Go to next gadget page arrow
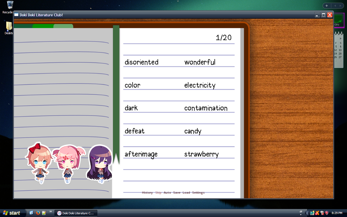 (x=340, y=6)
